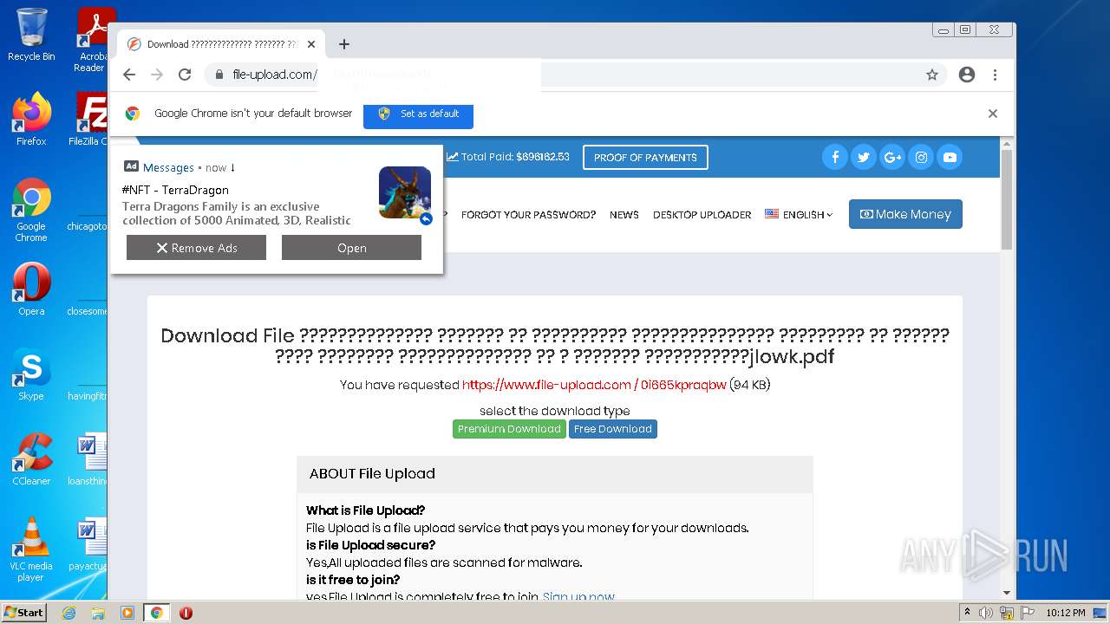Open the site's Google Plus icon
This screenshot has height=624, width=1110.
click(x=892, y=157)
